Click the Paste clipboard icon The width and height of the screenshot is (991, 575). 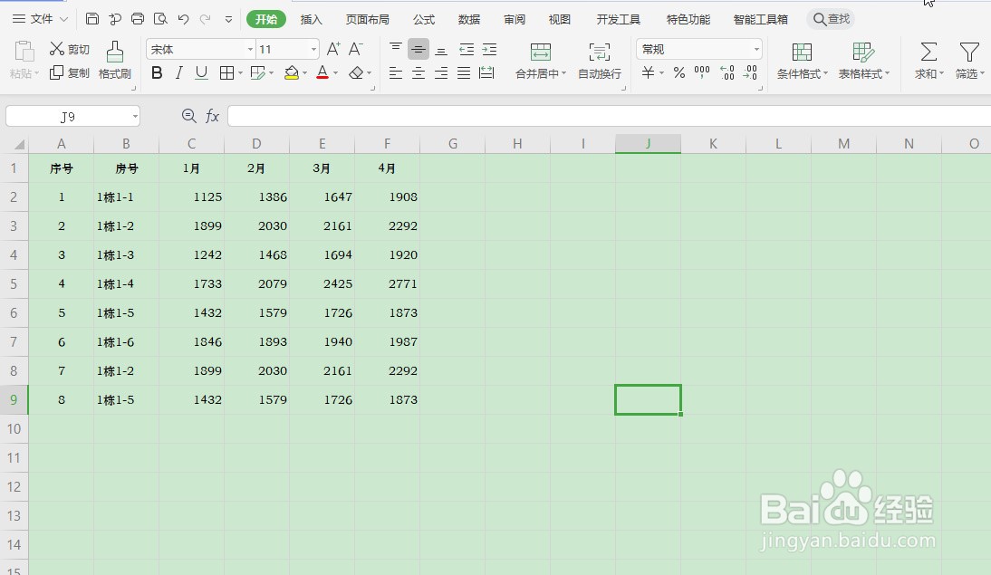24,52
